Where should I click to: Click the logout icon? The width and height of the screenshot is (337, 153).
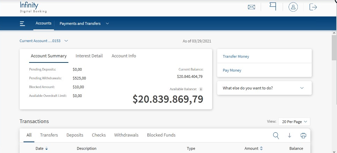(313, 7)
